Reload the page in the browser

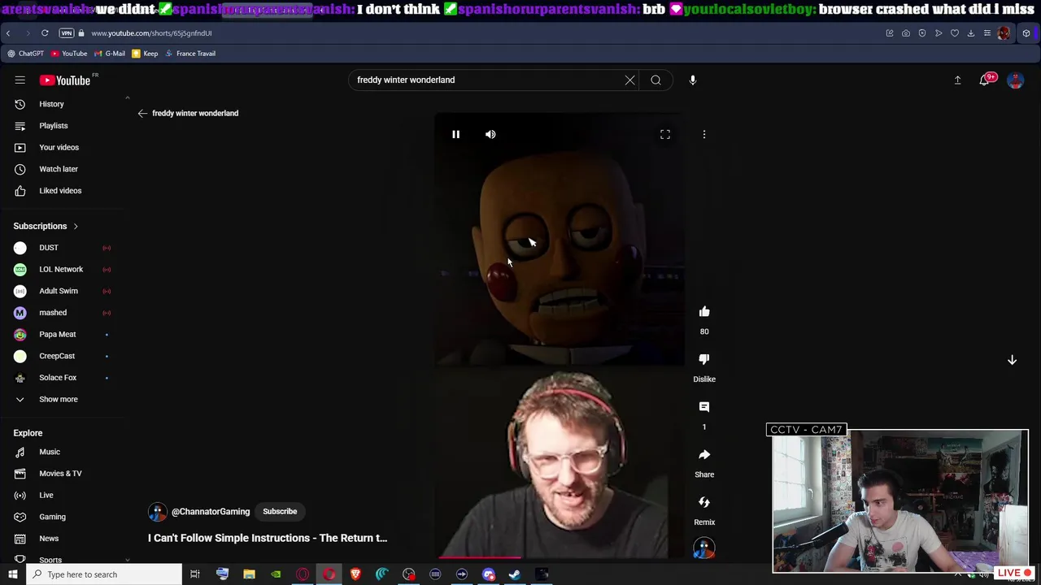(x=45, y=33)
